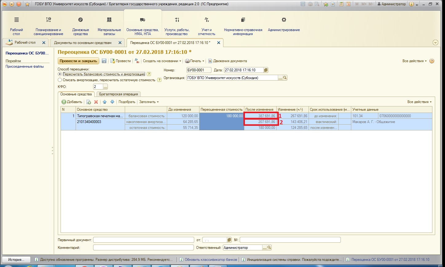Click the hint icon beside Списать амортизацию
This screenshot has width=445, height=267.
159,80
